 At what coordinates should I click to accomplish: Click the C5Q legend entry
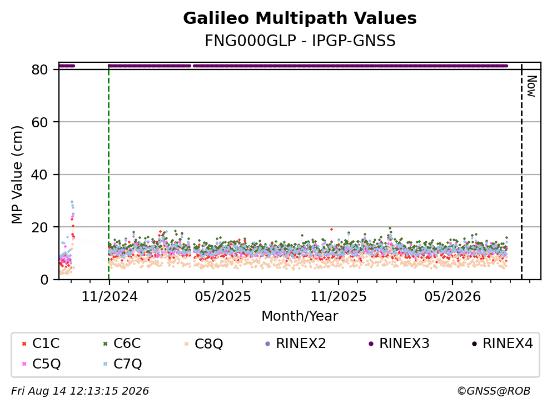click(41, 364)
